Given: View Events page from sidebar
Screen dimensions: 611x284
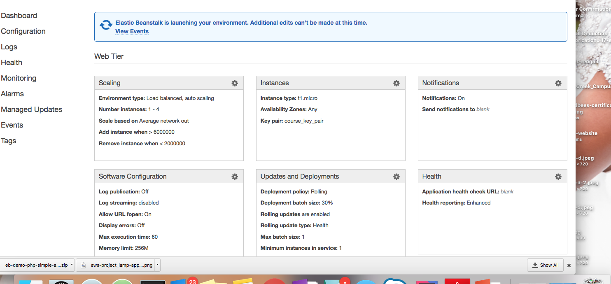Looking at the screenshot, I should (x=12, y=125).
